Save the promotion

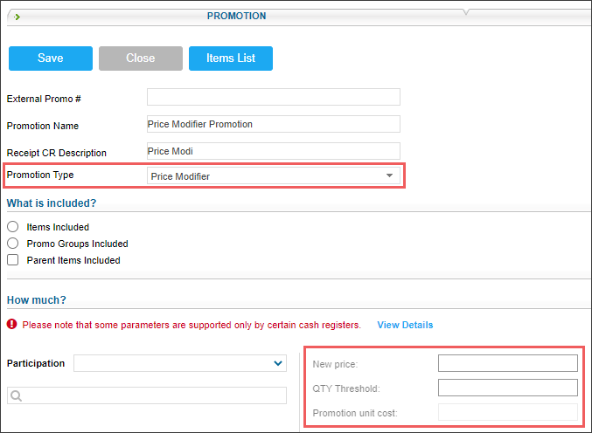point(51,58)
